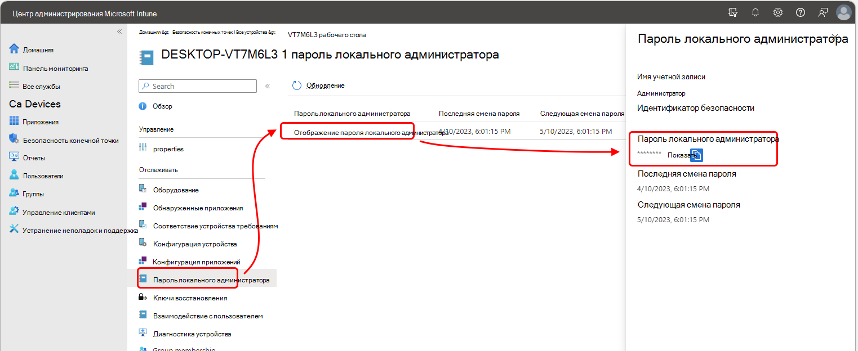Click the Конфигурация устройства icon
This screenshot has width=858, height=351.
[x=143, y=243]
